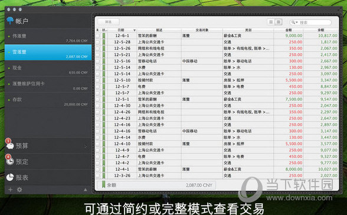
Task: Tick the checkbox on the 12-5-10 row
Action: tap(97, 80)
